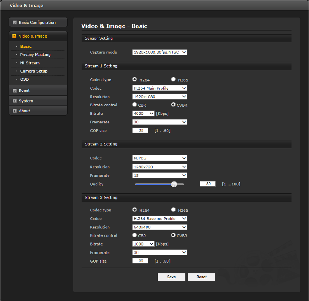Open the Event menu section
The image size is (309, 301).
(x=38, y=91)
